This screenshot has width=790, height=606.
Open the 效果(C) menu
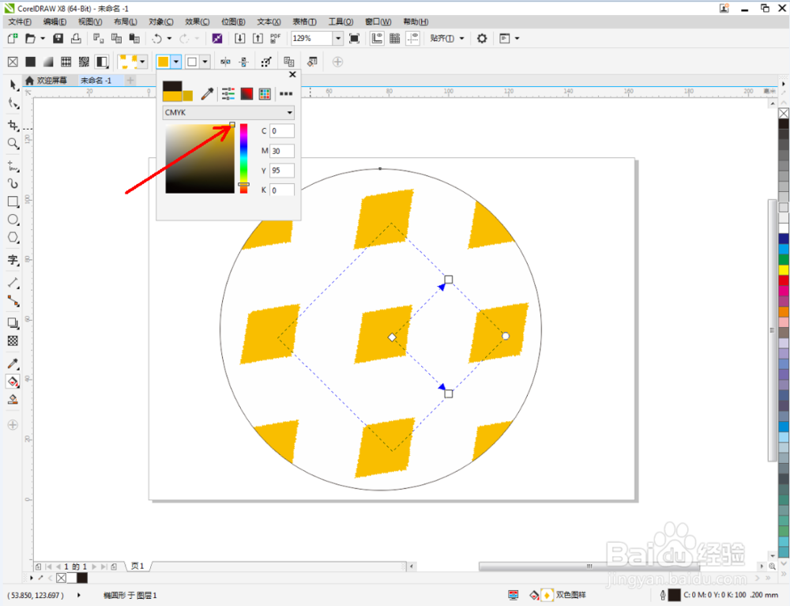click(x=197, y=21)
